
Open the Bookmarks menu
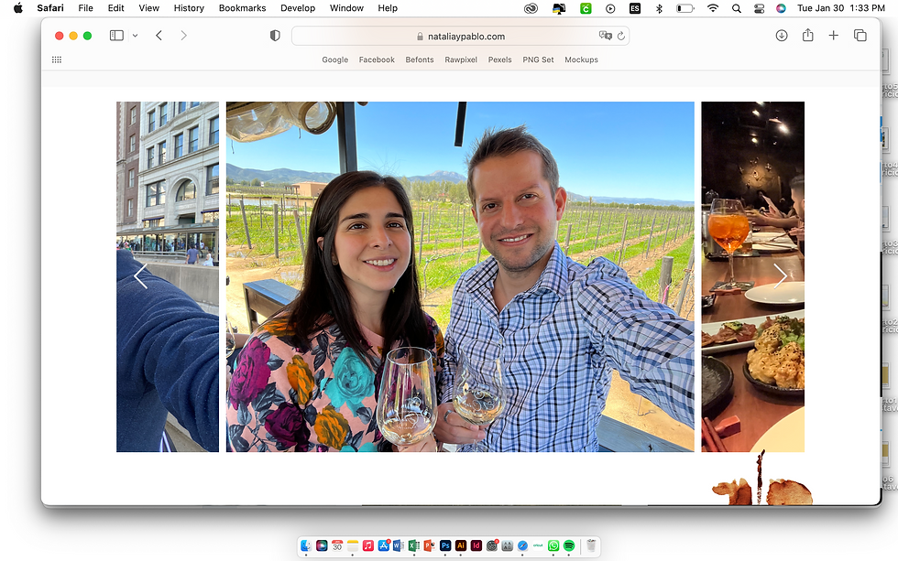coord(242,8)
